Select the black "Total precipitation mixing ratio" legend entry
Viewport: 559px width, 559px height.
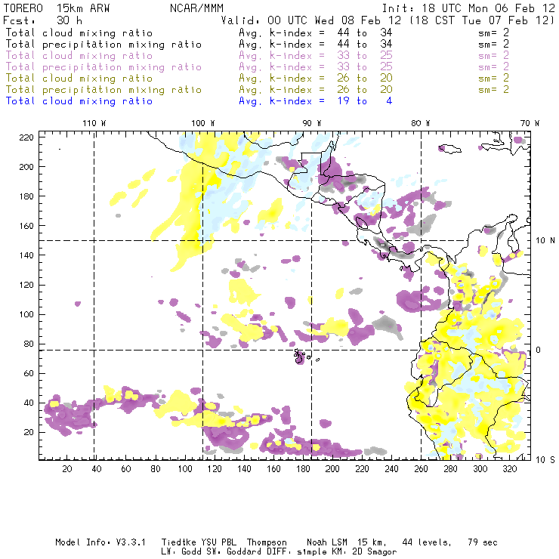(103, 45)
